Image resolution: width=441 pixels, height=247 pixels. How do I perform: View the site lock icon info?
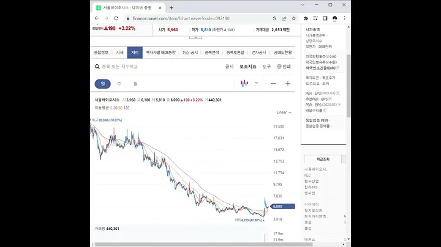point(128,18)
